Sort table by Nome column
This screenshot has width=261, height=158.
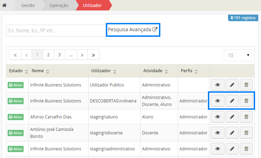coord(40,71)
